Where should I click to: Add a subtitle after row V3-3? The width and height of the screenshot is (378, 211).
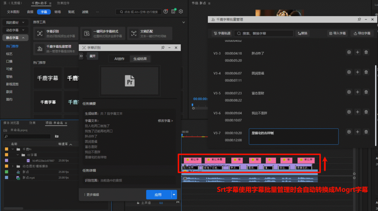357,52
